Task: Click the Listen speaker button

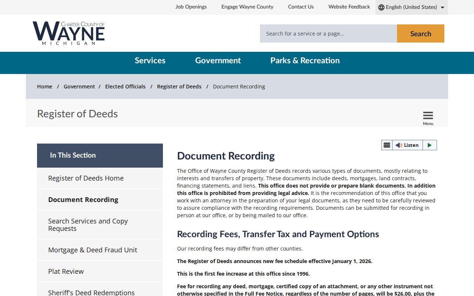Action: (407, 145)
